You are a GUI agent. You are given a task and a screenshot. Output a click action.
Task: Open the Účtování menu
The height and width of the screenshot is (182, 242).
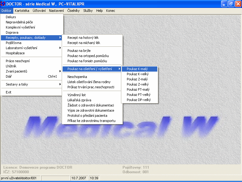pos(39,11)
